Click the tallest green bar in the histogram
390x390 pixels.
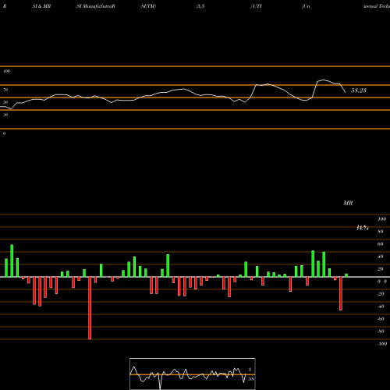click(12, 261)
